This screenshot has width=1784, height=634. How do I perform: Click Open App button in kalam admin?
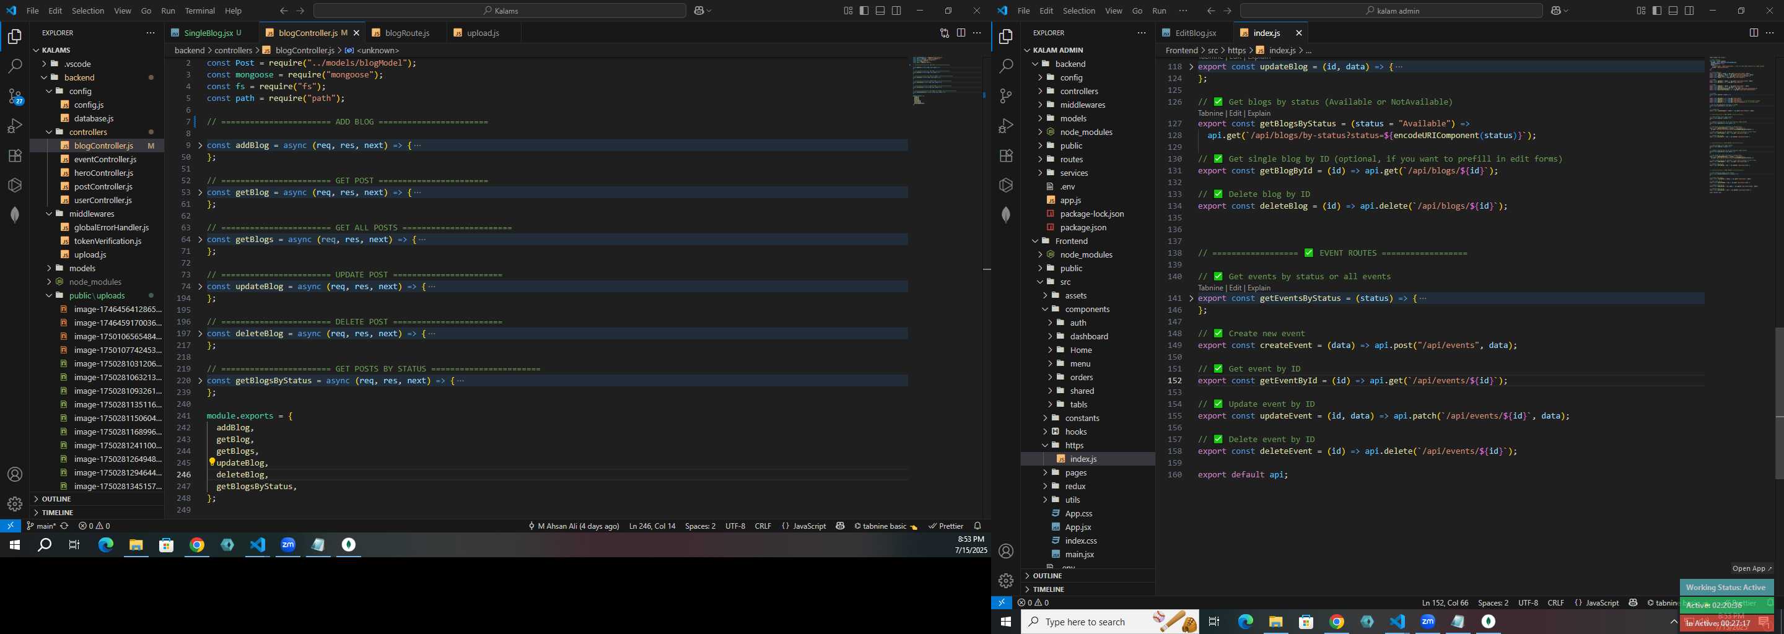click(1752, 568)
